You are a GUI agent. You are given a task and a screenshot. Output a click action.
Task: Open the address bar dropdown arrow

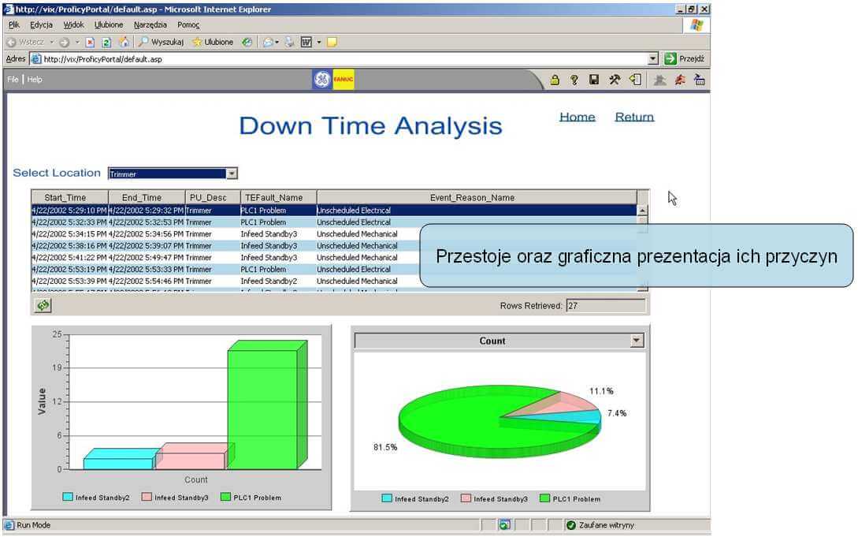pyautogui.click(x=653, y=58)
